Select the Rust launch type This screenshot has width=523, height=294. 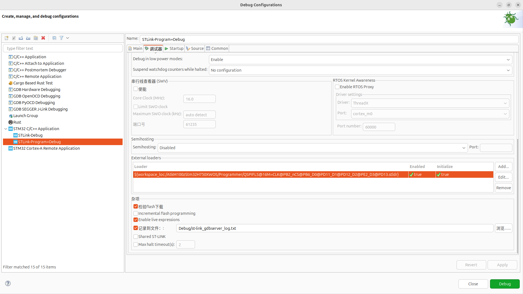pyautogui.click(x=17, y=122)
